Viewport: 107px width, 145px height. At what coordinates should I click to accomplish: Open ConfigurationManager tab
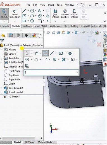click(18, 35)
